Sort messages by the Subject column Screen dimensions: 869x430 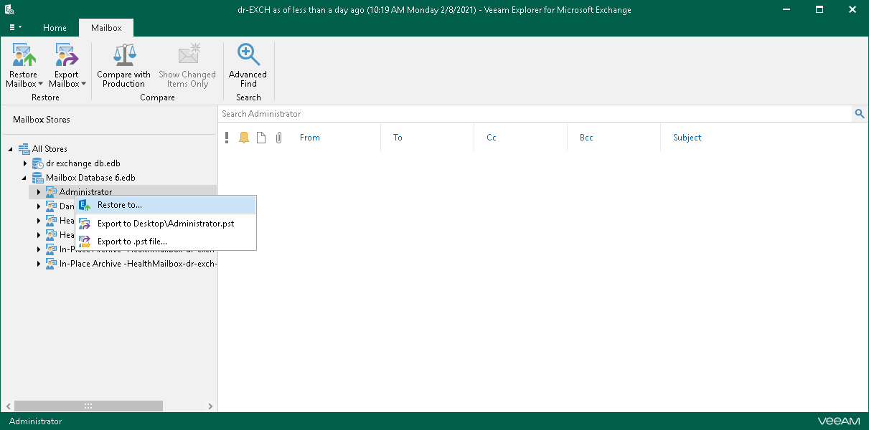point(687,137)
